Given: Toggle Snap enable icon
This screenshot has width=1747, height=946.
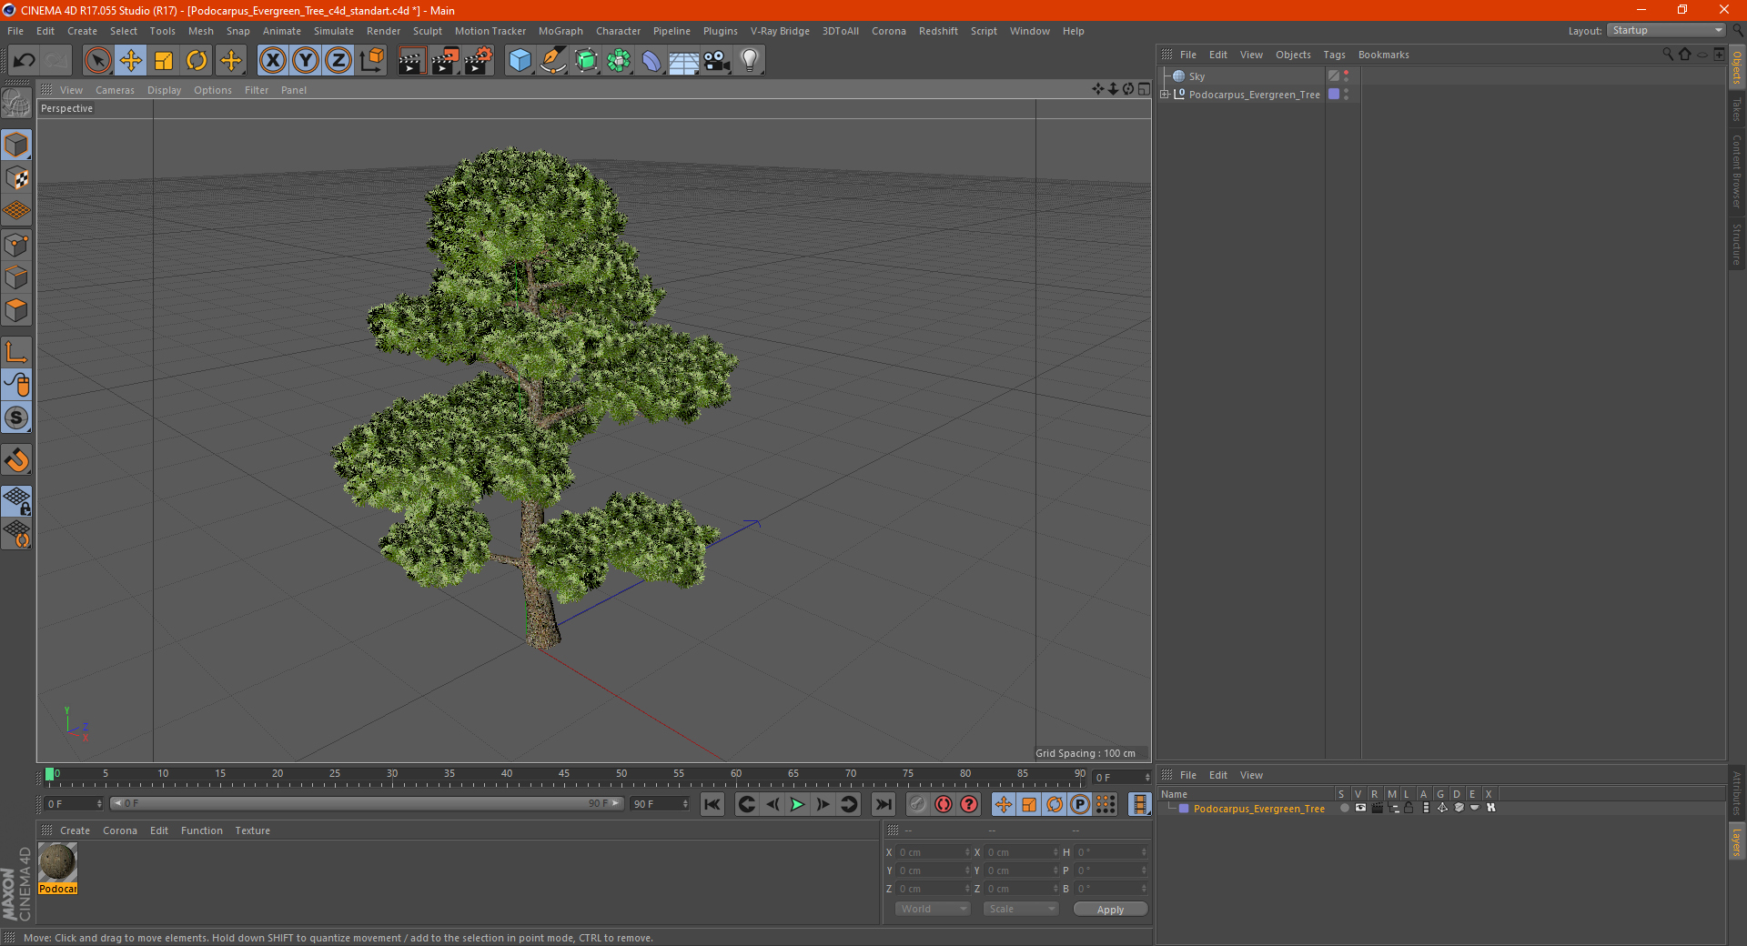Looking at the screenshot, I should 16,418.
